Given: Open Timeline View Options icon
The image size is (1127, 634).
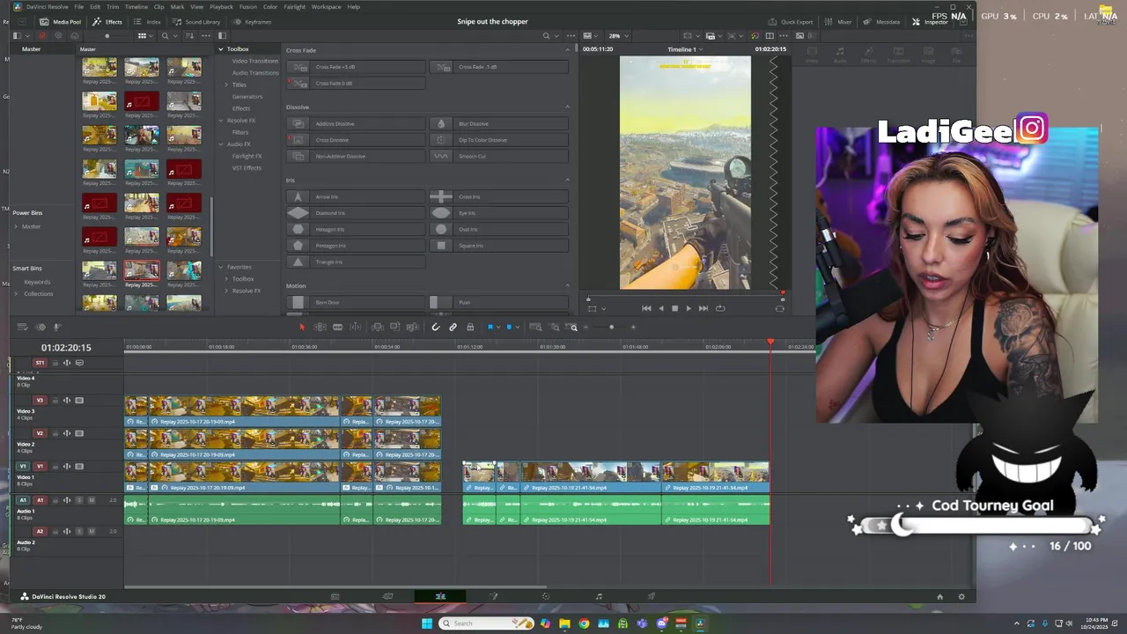Looking at the screenshot, I should [x=22, y=327].
